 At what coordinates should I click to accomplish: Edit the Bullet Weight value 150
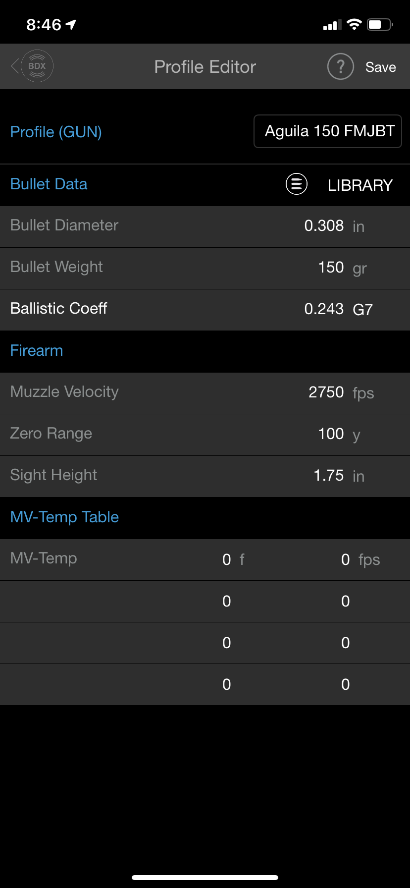(x=331, y=267)
